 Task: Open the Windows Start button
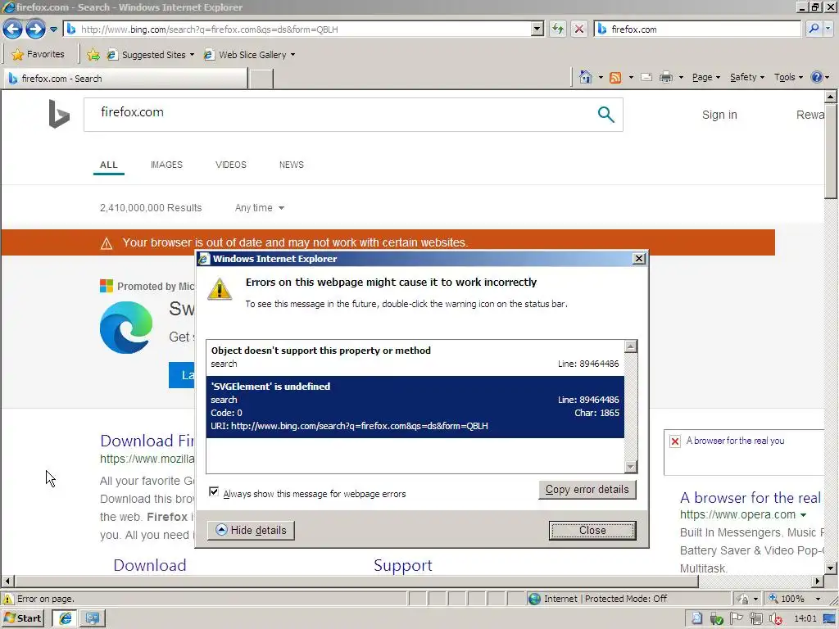pos(23,618)
